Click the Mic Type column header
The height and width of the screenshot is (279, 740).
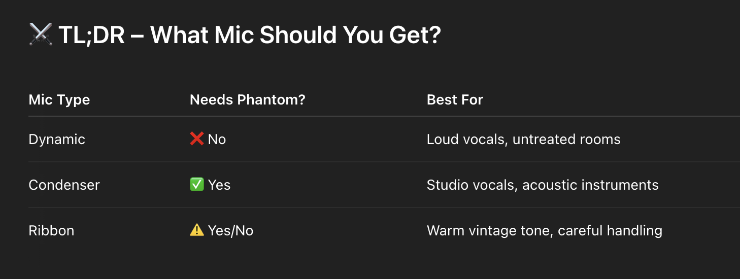coord(59,100)
